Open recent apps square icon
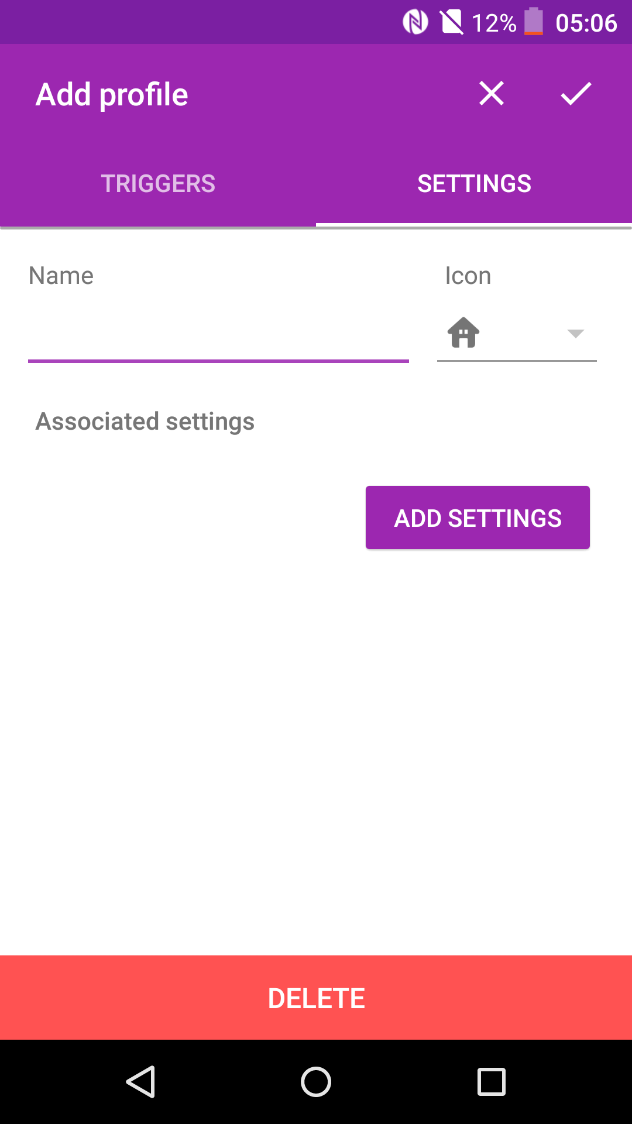632x1124 pixels. [x=492, y=1081]
